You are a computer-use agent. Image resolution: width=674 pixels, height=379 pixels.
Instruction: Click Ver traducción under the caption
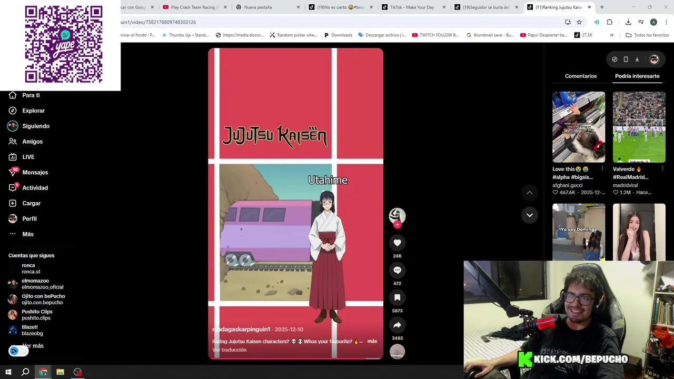click(x=229, y=350)
